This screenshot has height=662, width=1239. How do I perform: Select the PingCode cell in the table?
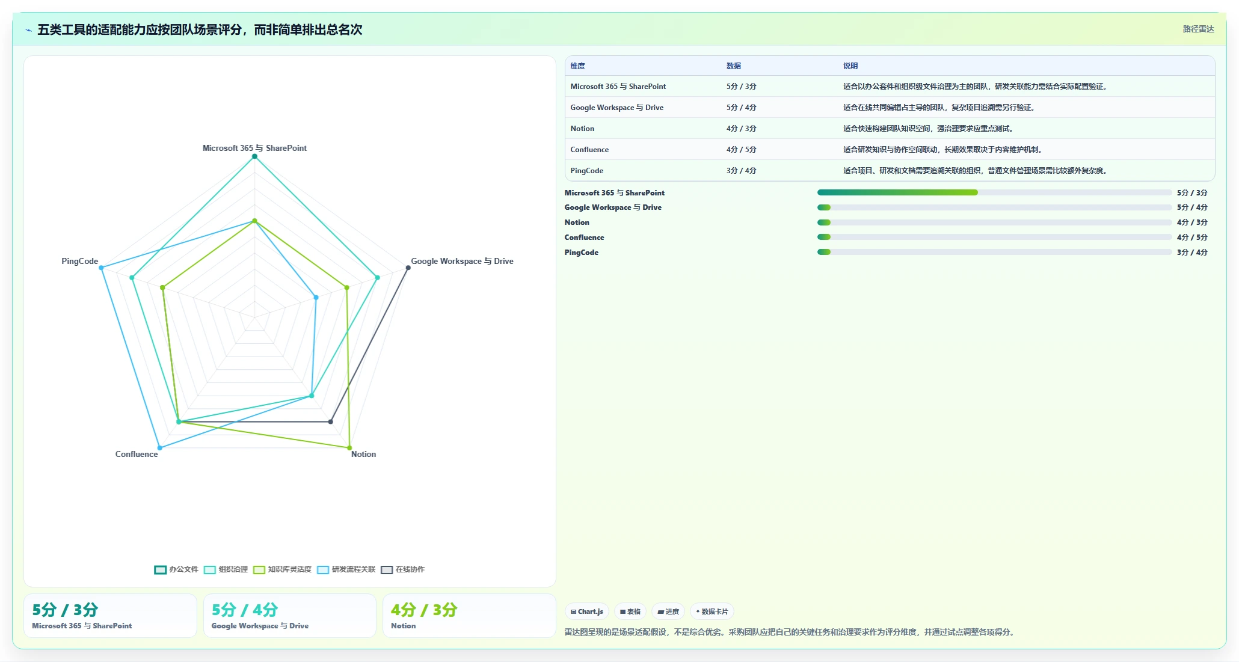pyautogui.click(x=586, y=171)
